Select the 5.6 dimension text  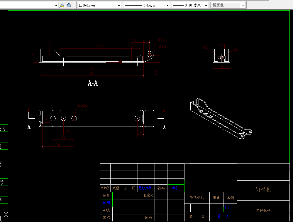click(134, 41)
